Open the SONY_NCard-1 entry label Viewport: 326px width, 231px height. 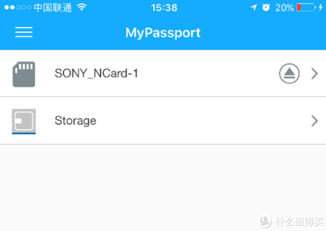pyautogui.click(x=96, y=73)
